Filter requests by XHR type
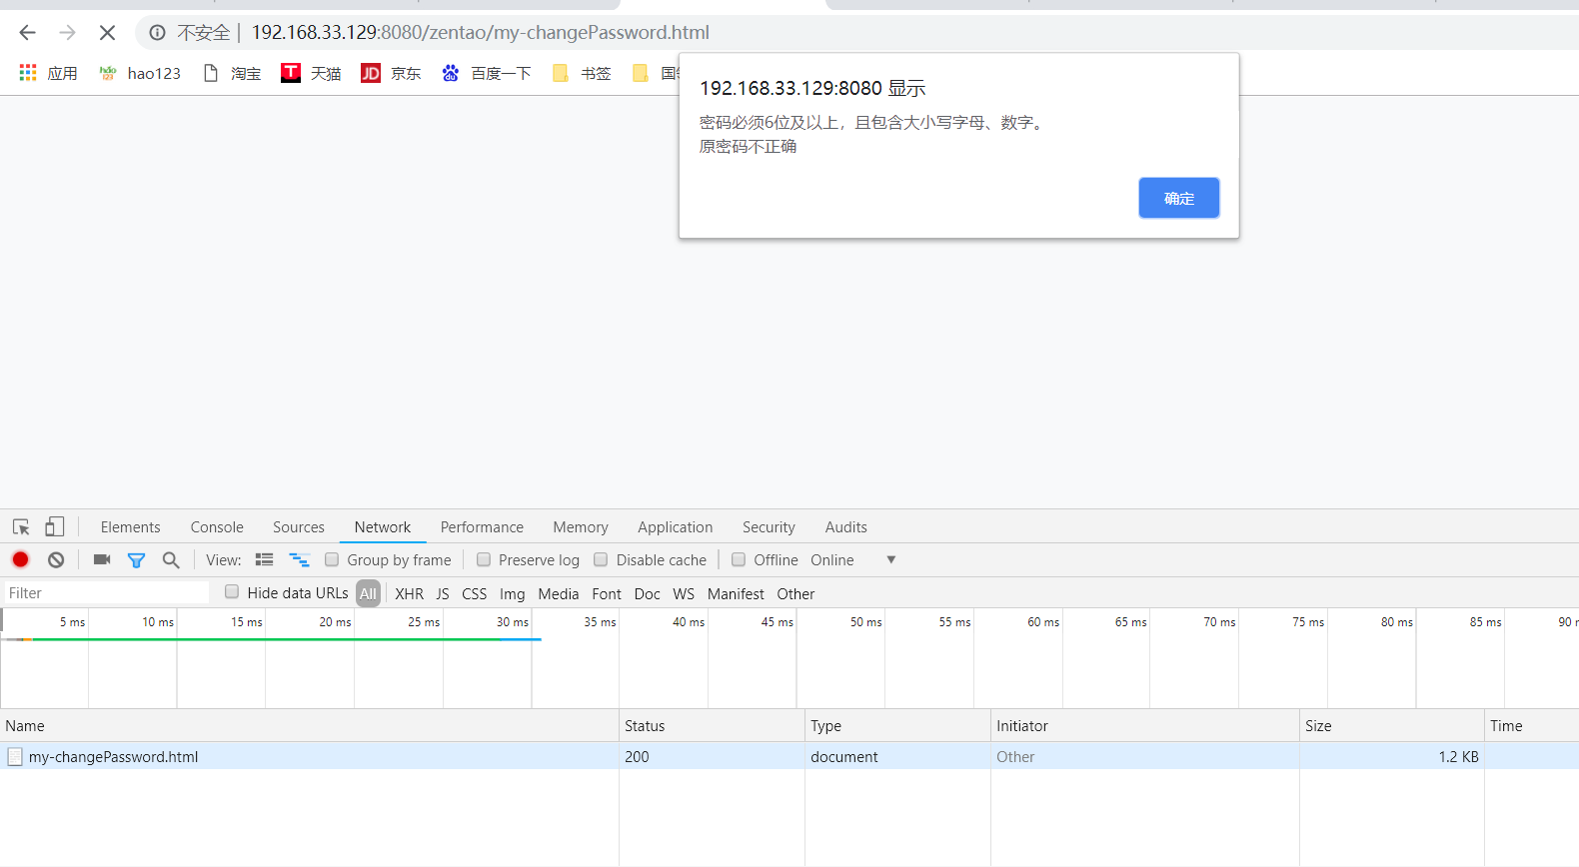Image resolution: width=1579 pixels, height=867 pixels. pos(409,593)
